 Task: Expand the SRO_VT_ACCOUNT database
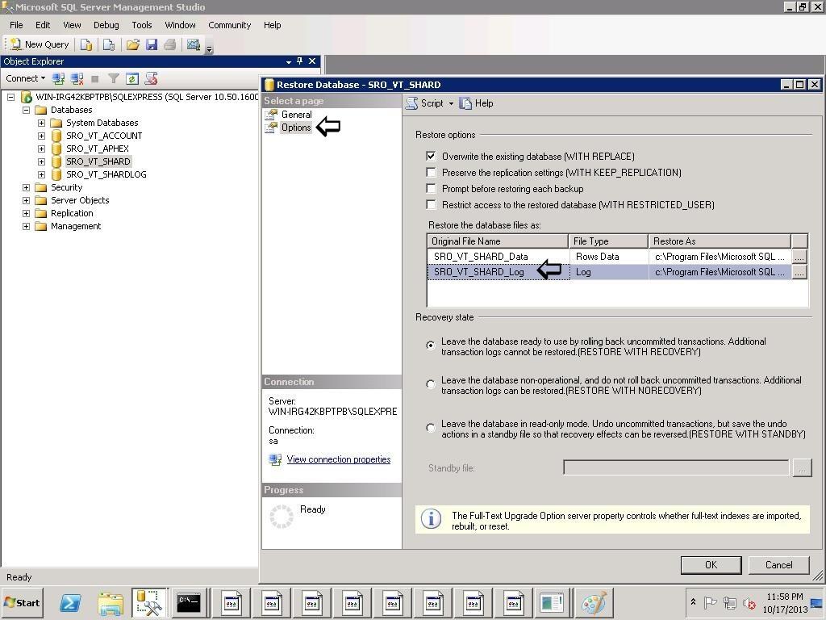tap(41, 136)
